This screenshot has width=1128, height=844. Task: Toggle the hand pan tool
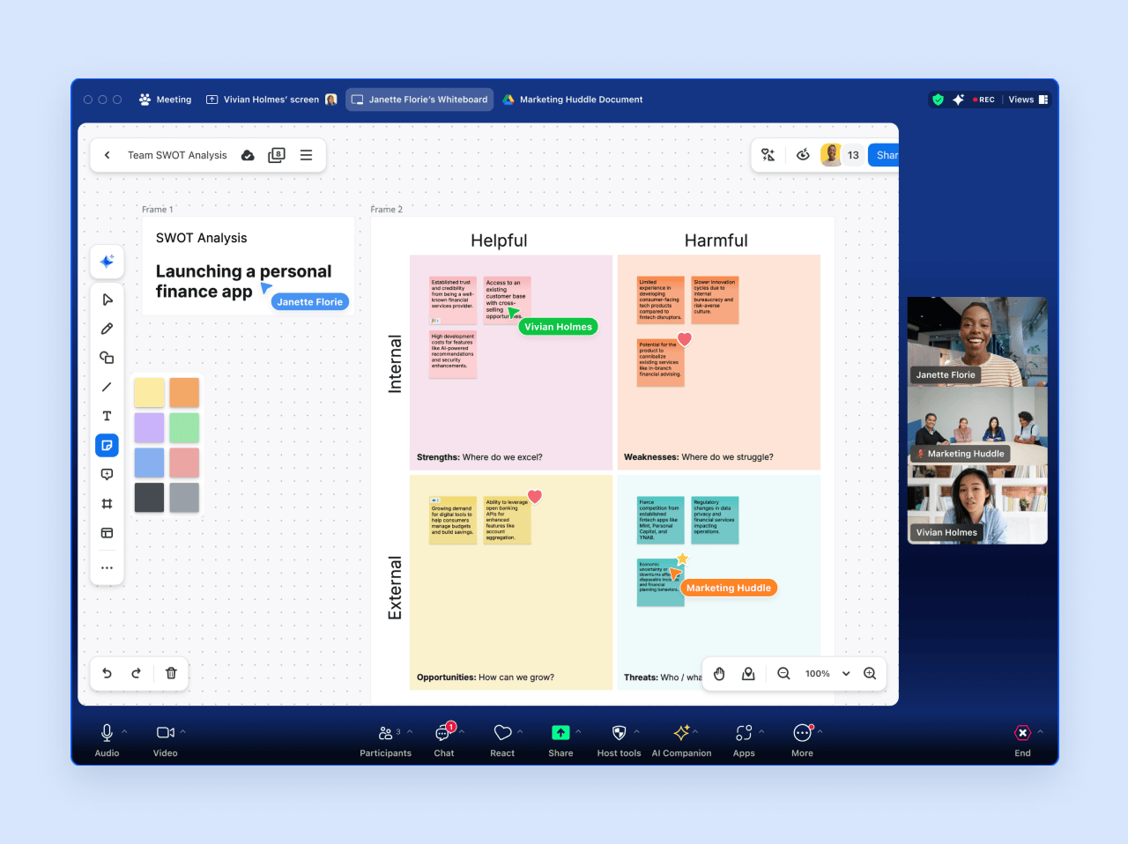(719, 674)
